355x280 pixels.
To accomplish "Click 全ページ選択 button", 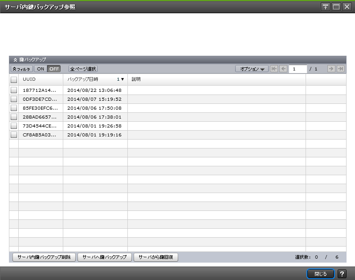I will (x=83, y=69).
